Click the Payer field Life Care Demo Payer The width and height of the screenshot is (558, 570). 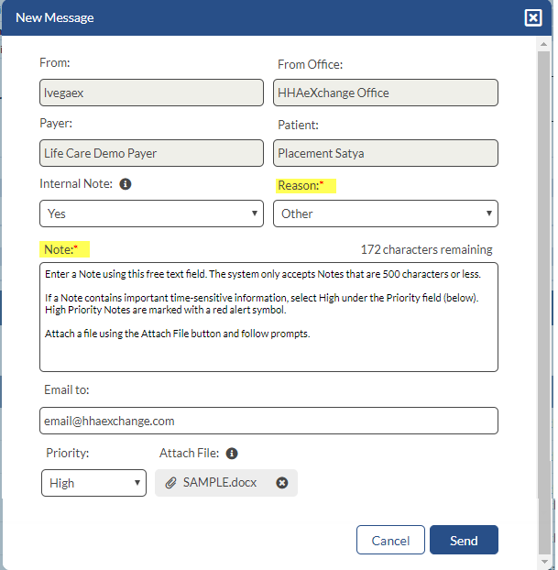151,153
